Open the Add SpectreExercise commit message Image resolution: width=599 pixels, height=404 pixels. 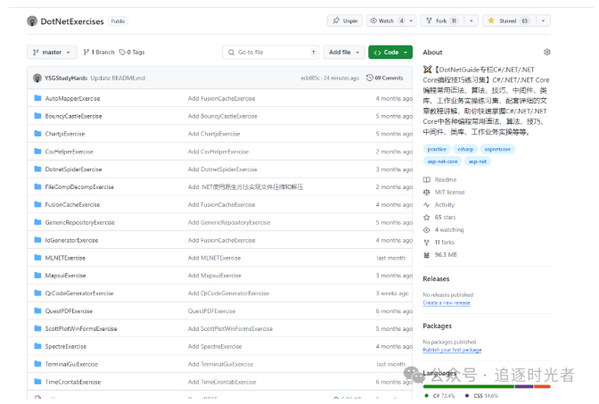[x=215, y=346]
